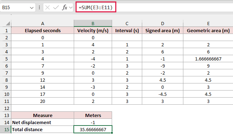Open Insert Function fx button
233x134 pixels.
tap(65, 7)
